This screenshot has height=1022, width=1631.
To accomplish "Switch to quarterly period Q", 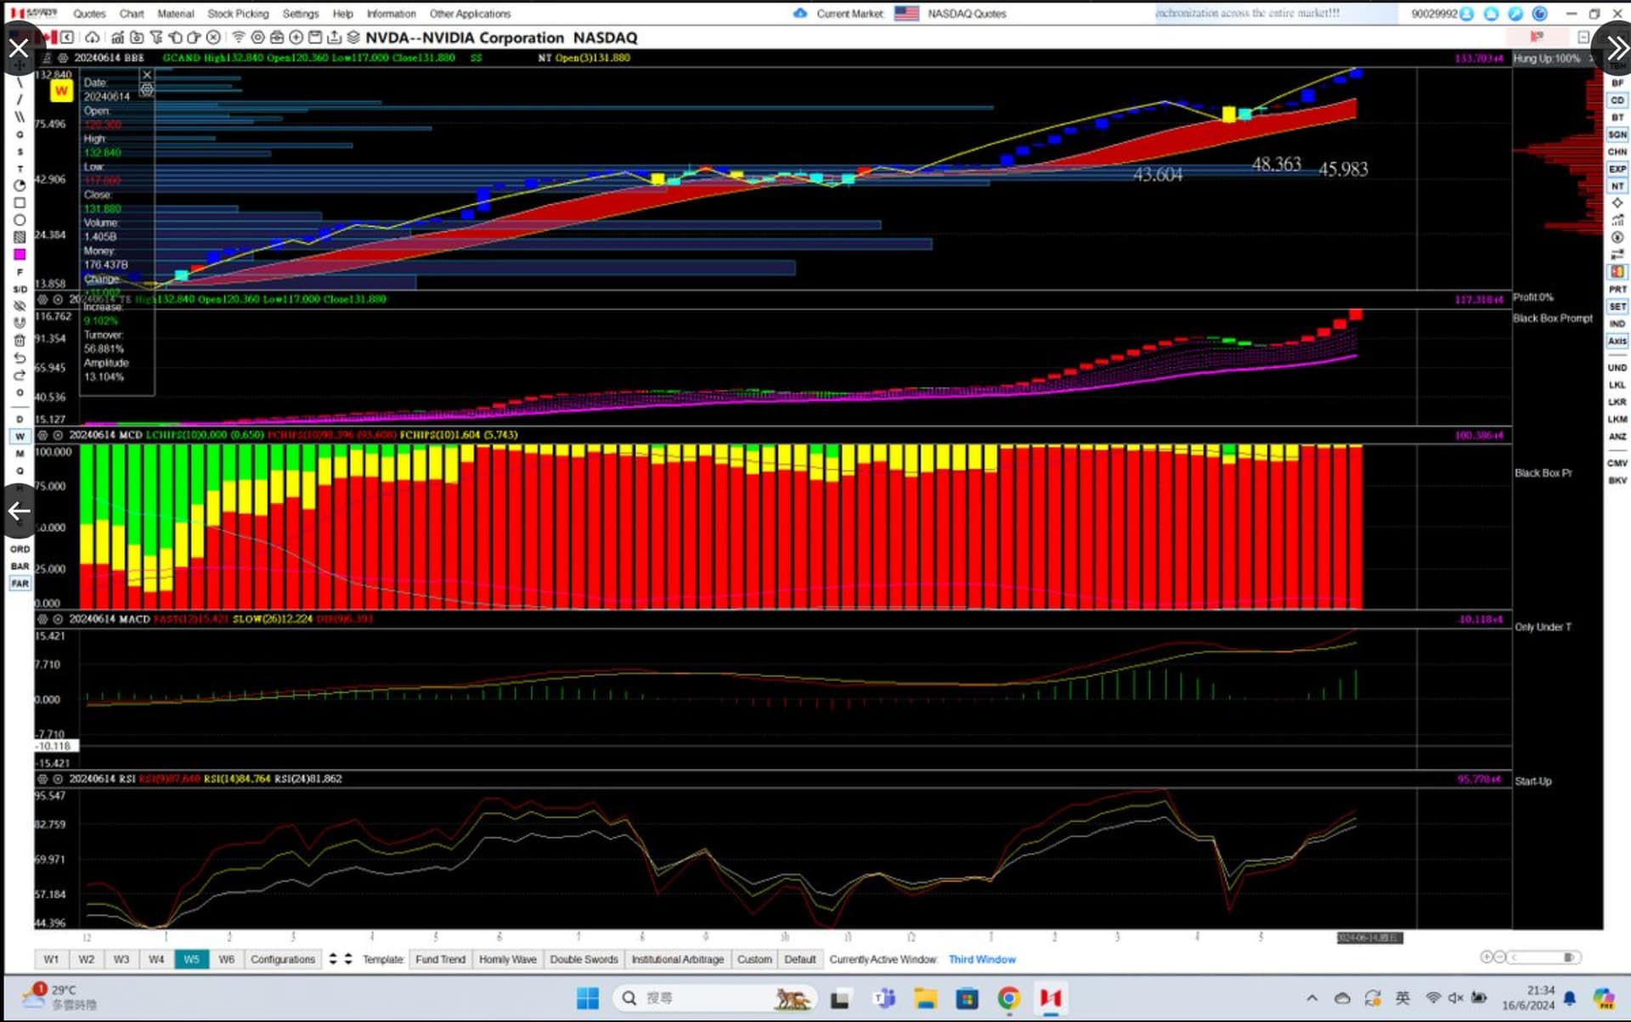I will [20, 471].
